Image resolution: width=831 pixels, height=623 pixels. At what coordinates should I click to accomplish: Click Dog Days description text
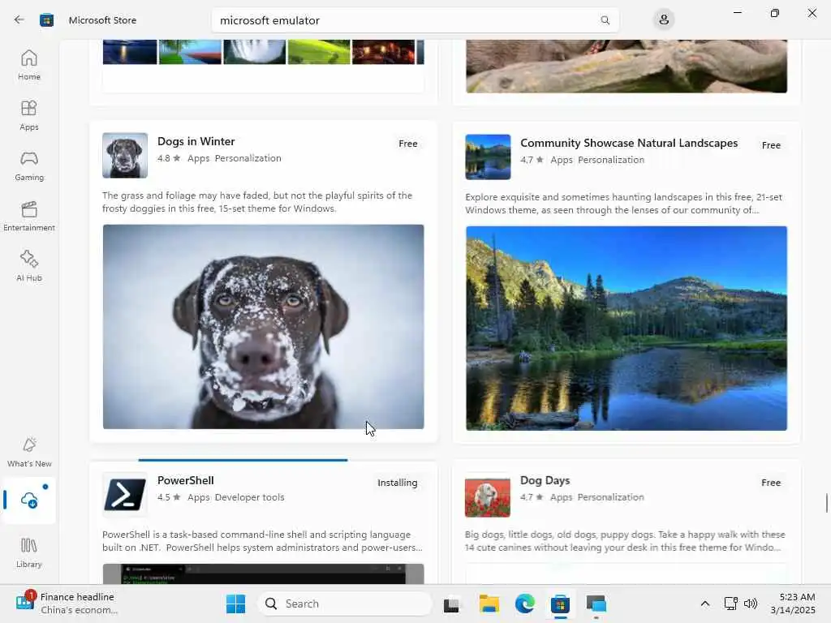click(625, 541)
